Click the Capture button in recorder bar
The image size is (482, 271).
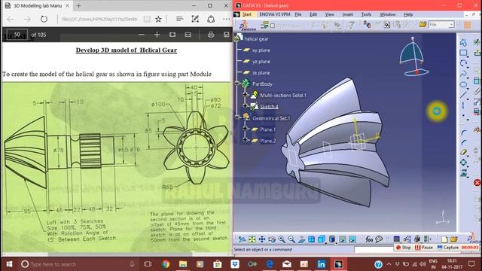(447, 248)
